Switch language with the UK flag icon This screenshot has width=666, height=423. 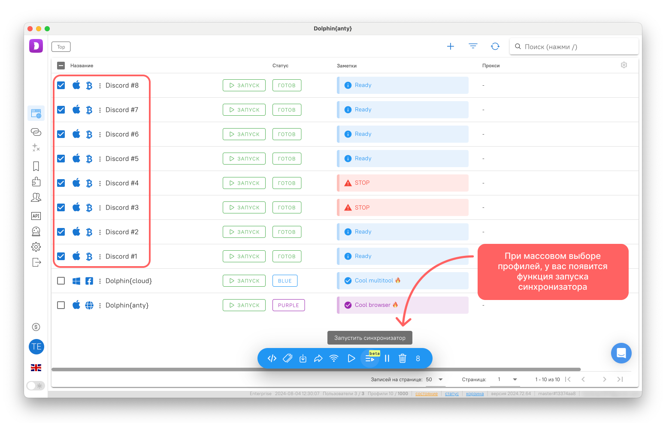36,368
